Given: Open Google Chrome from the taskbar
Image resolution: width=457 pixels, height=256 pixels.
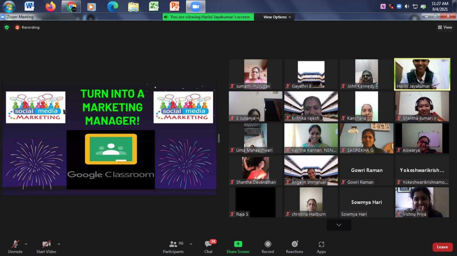Looking at the screenshot, I should 71,6.
